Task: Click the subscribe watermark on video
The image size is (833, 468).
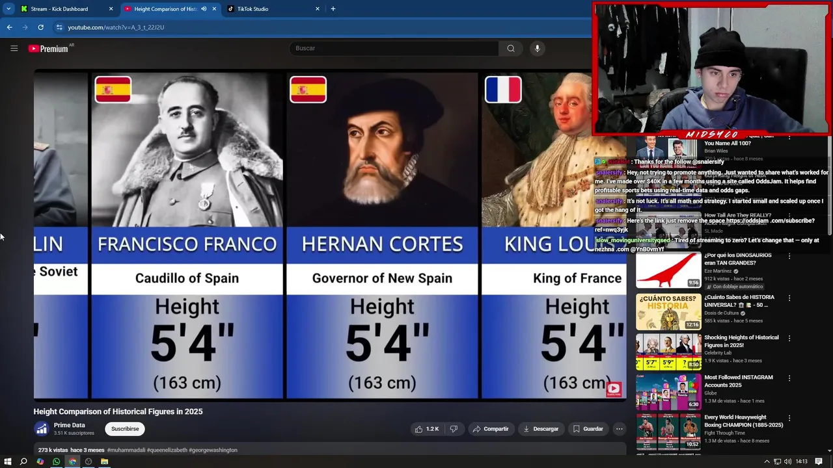Action: point(614,389)
